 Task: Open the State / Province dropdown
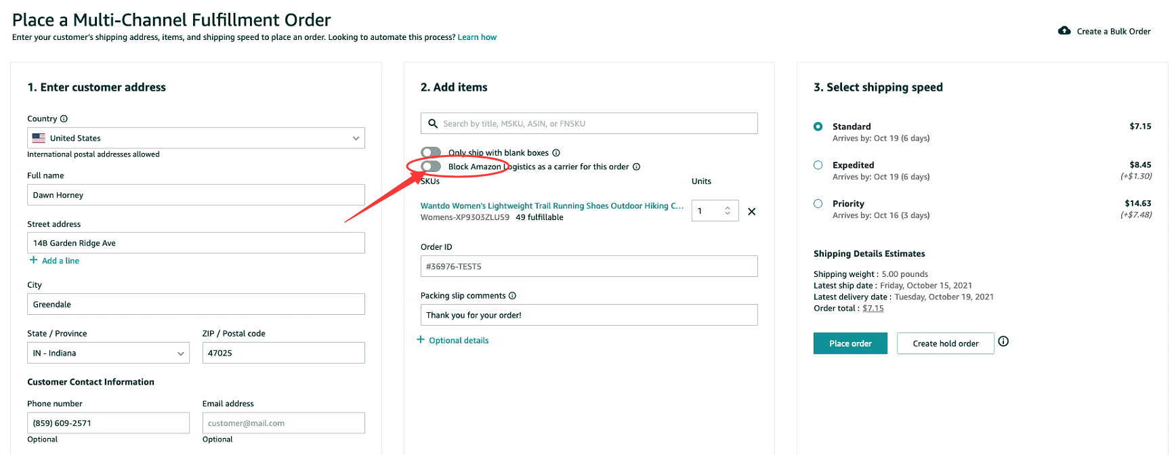pos(108,353)
